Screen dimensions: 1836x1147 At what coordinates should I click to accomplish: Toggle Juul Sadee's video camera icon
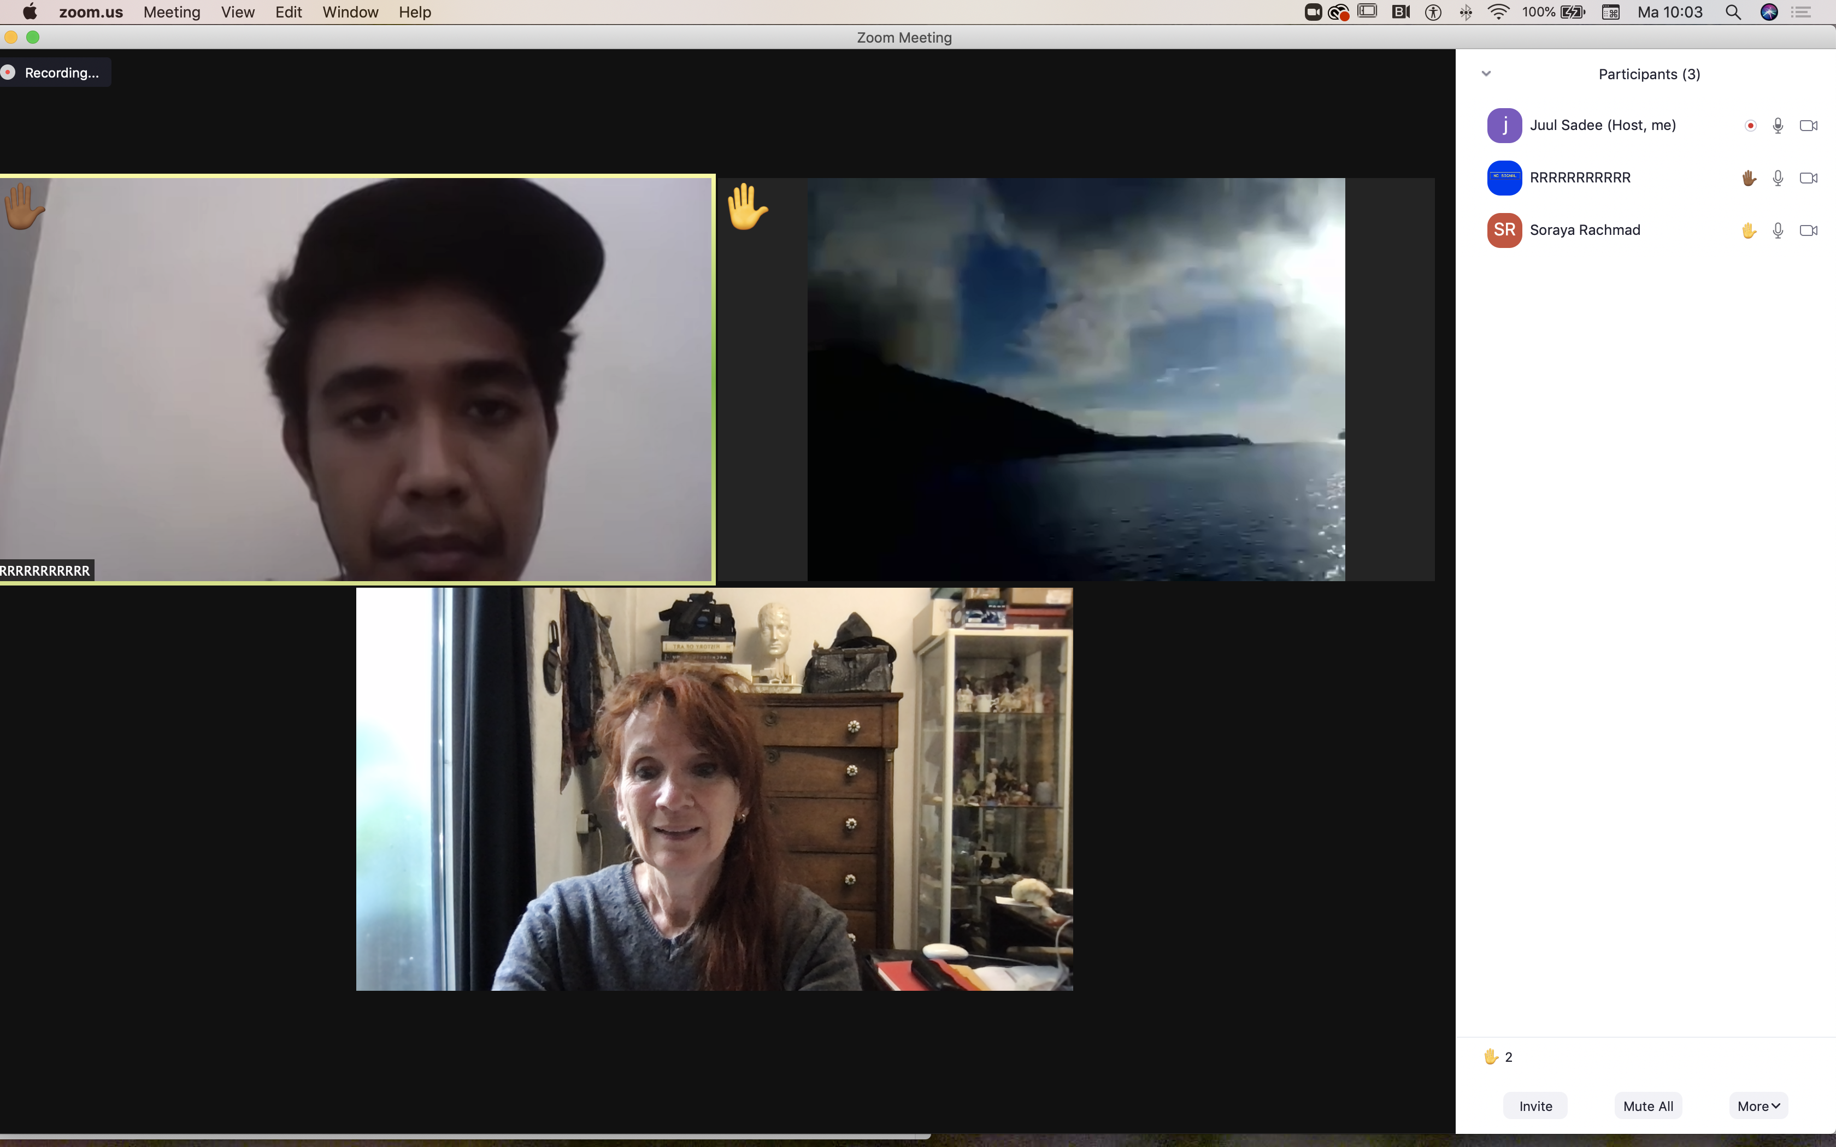point(1808,126)
